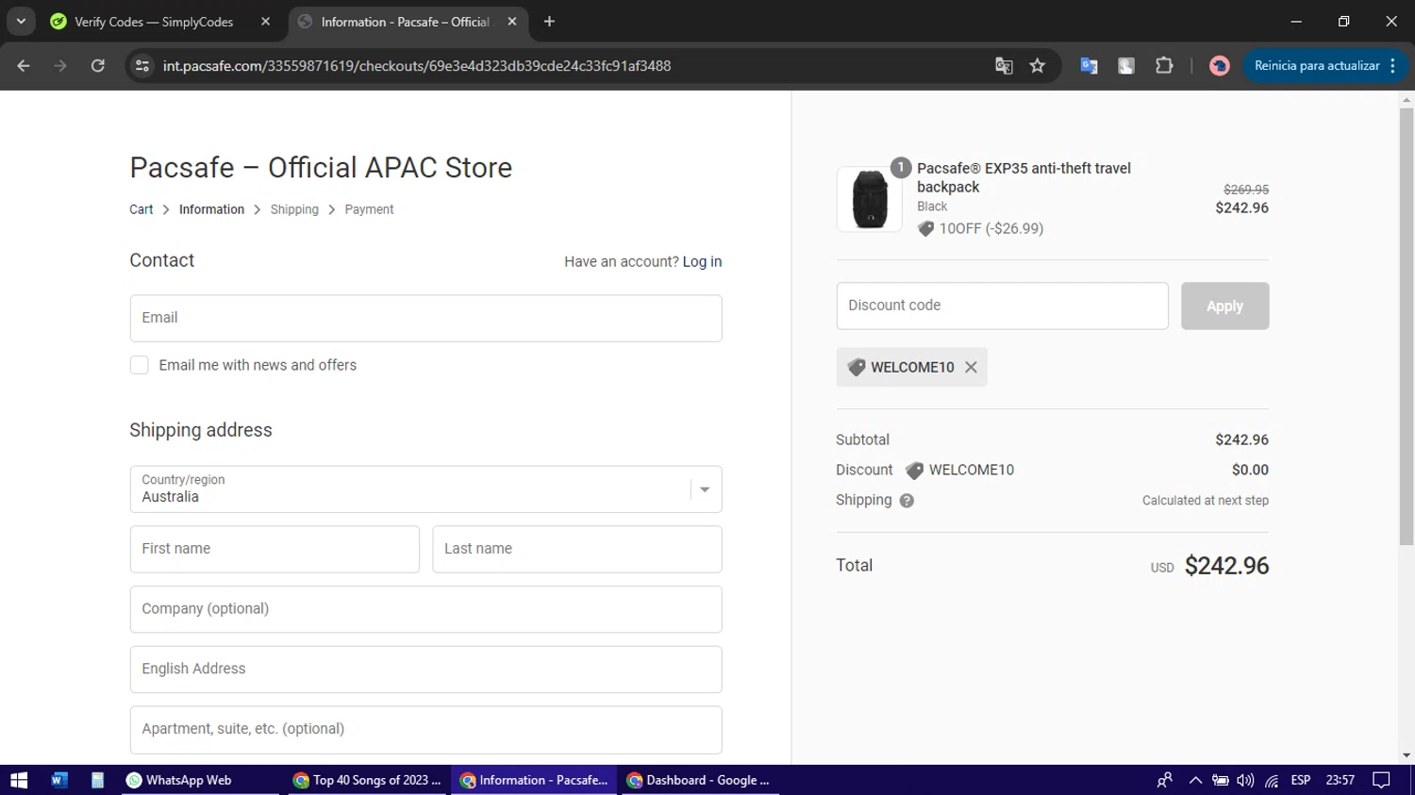The width and height of the screenshot is (1415, 795).
Task: Open the Wi-Fi network icon
Action: pos(1272,780)
